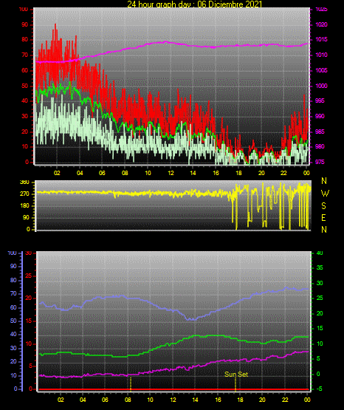
Task: Click the 'E' wind direction label
Action: coord(323,217)
